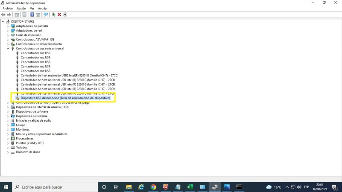Open Command Prompt taskbar icon
The image size is (342, 192).
point(239,187)
